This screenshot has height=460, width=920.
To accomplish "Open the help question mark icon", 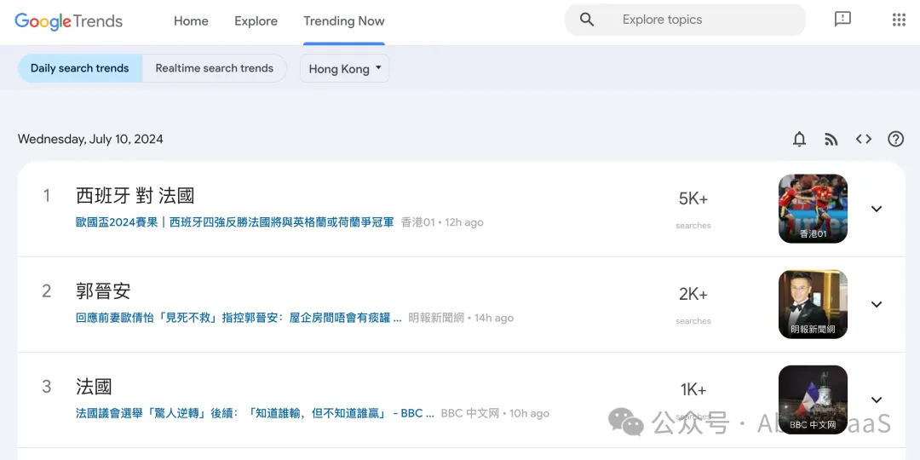I will (x=895, y=139).
